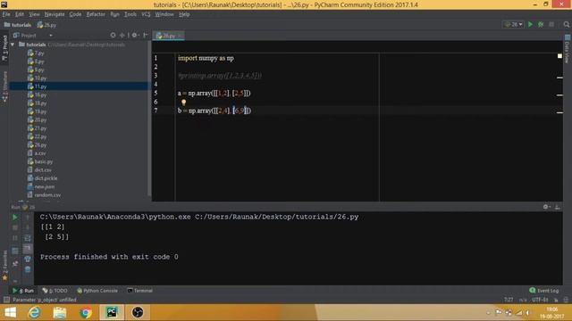This screenshot has width=572, height=321.
Task: Click scroll-from-source target icon in Project panel
Action: point(113,36)
